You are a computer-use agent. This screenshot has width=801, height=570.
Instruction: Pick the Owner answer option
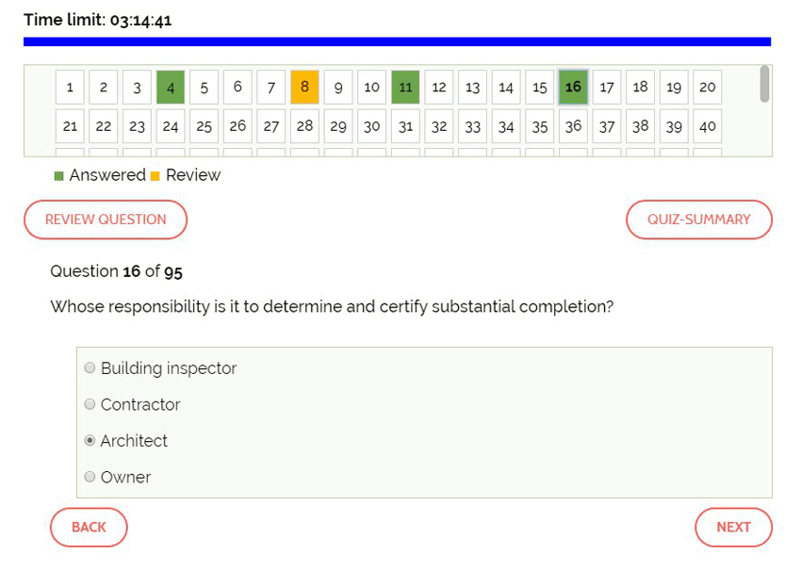(90, 477)
